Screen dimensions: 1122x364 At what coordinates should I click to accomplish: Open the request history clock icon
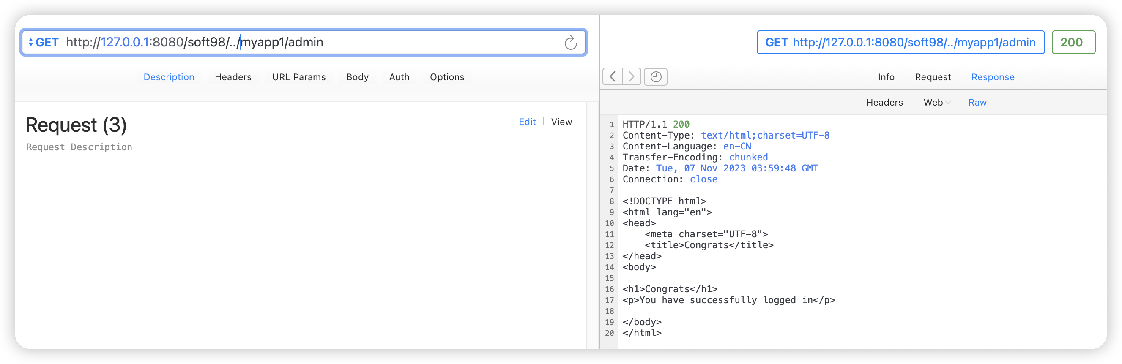(656, 77)
